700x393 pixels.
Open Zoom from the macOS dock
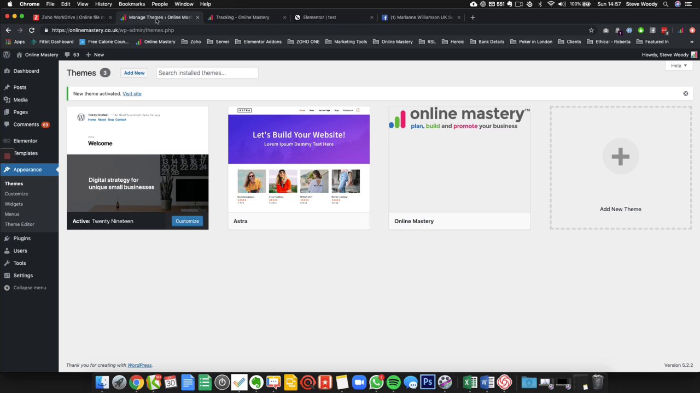point(359,382)
